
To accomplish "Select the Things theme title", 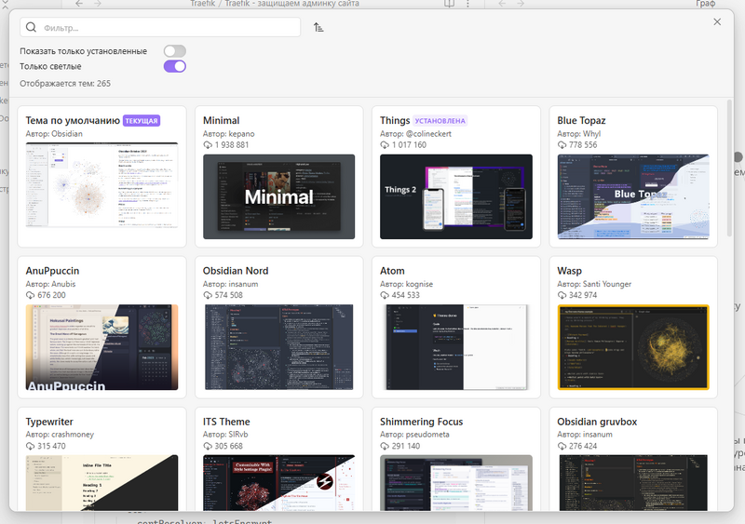I will [395, 121].
